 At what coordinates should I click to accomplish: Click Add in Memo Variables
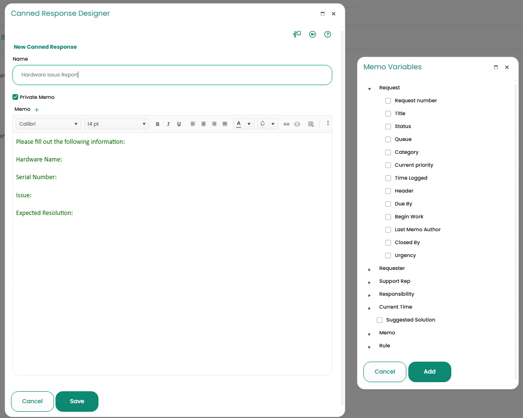[x=429, y=372]
